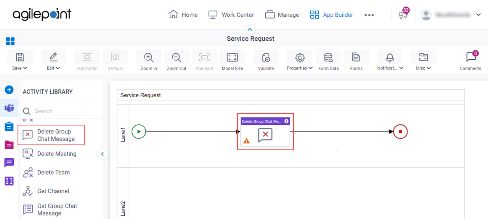Select Get Group Chat Message activity
This screenshot has height=219, width=488.
coord(50,209)
